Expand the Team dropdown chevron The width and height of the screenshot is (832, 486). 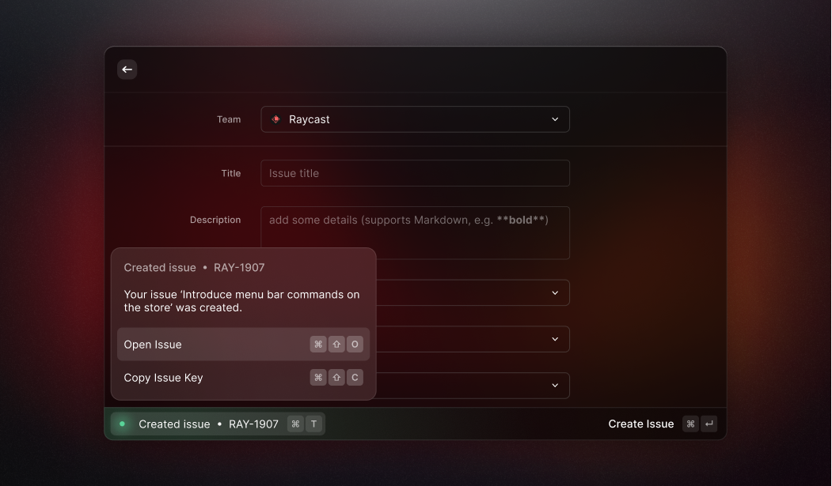554,119
